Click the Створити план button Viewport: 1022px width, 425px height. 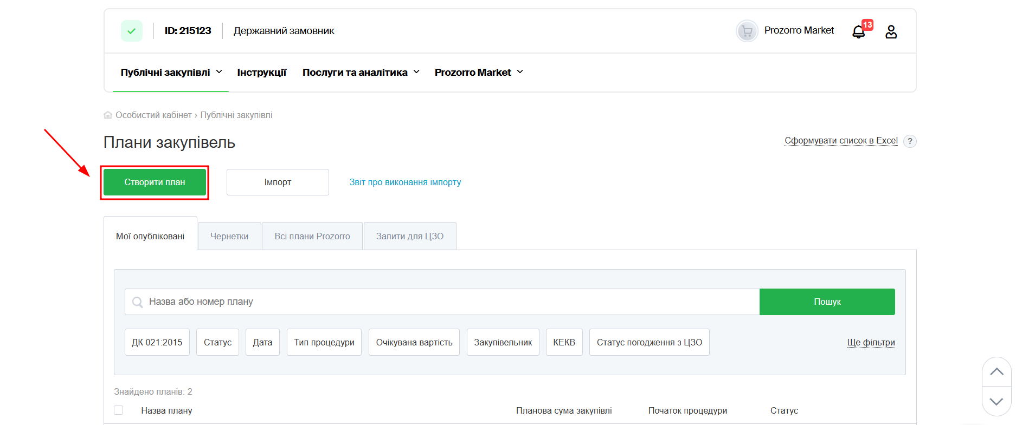[155, 182]
